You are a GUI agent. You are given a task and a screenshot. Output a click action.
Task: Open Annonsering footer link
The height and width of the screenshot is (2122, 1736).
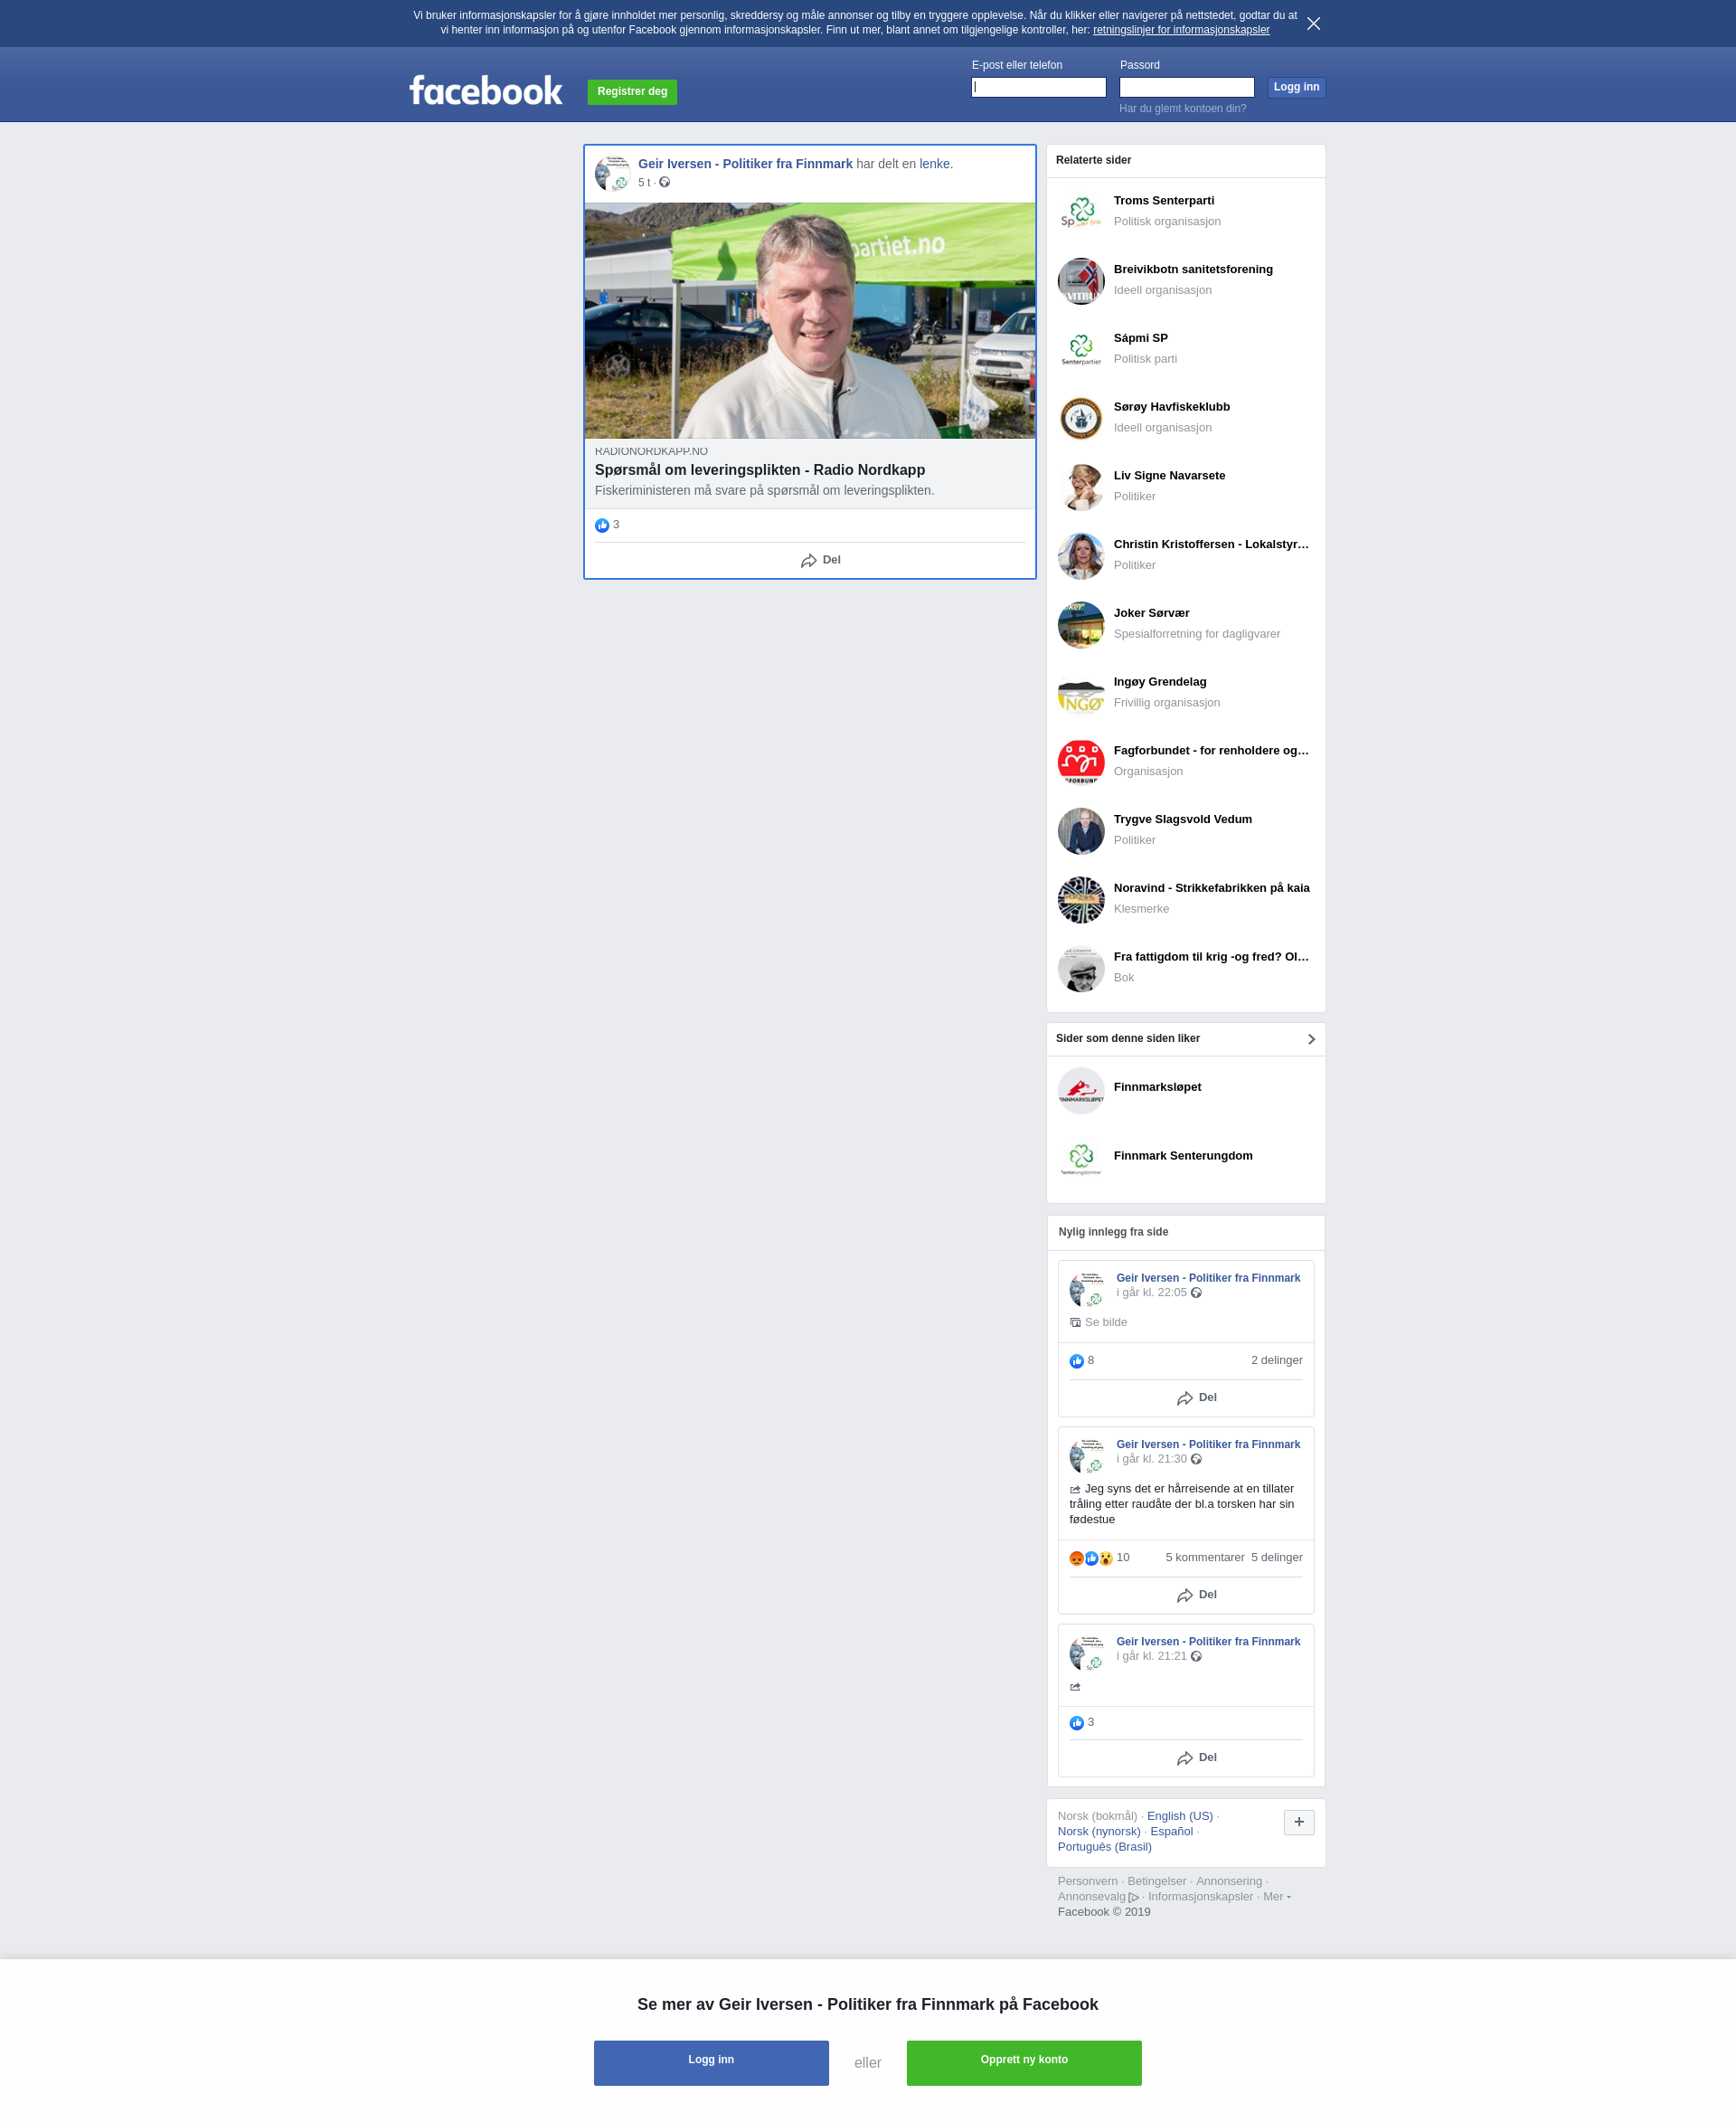(1228, 1880)
